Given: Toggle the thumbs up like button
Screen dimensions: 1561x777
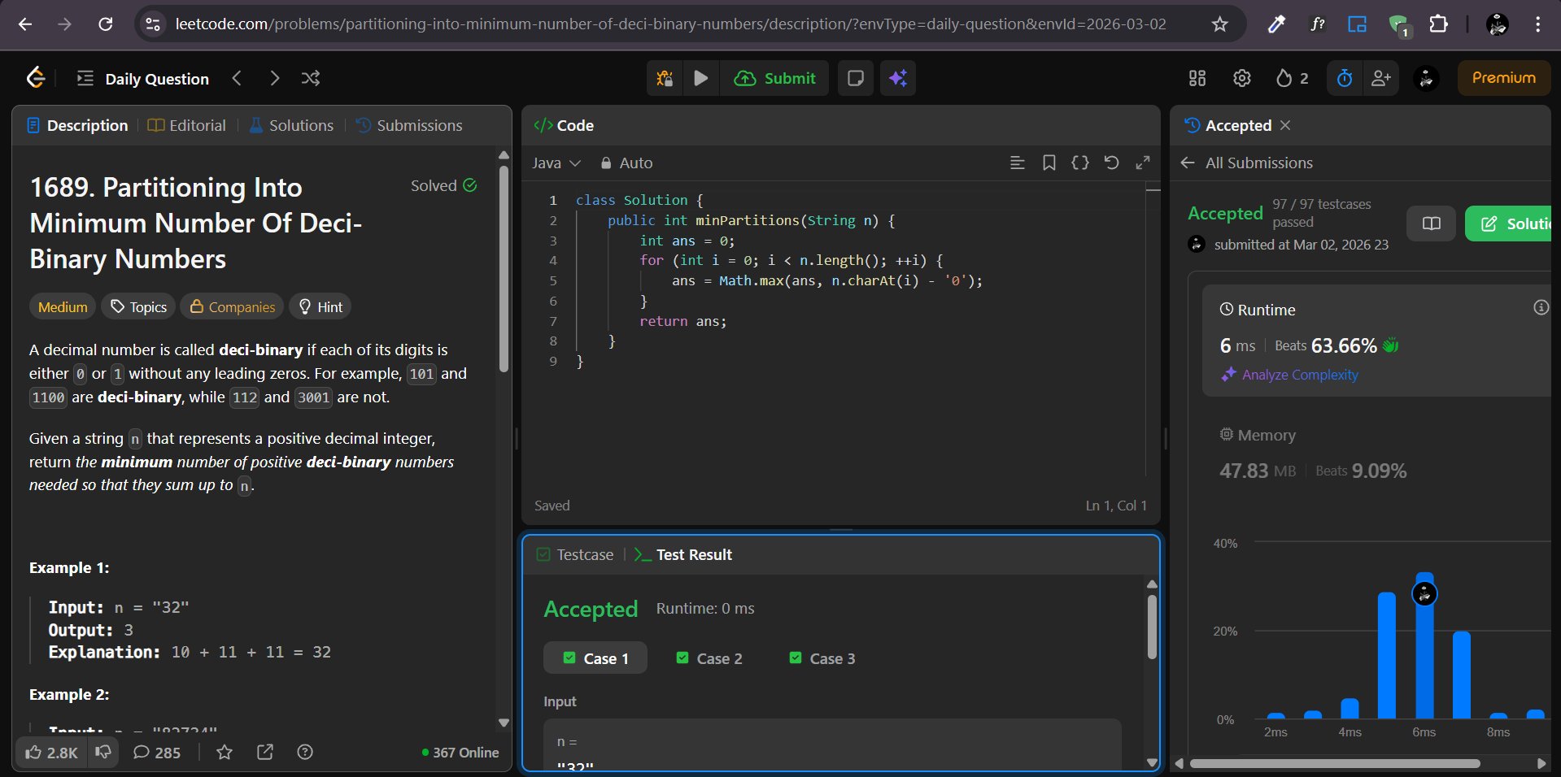Looking at the screenshot, I should [51, 752].
